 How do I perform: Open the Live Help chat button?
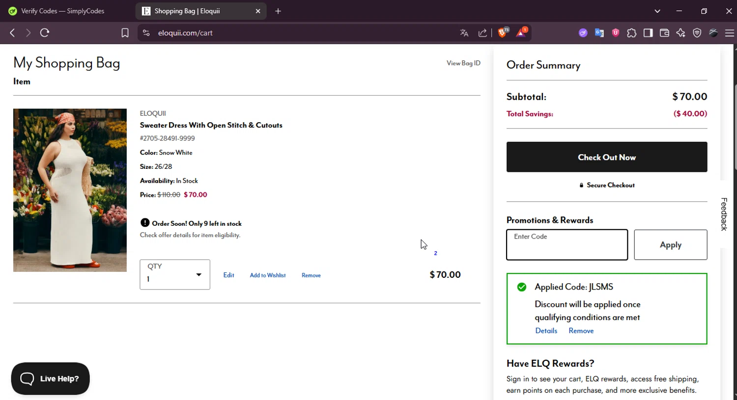pyautogui.click(x=50, y=378)
